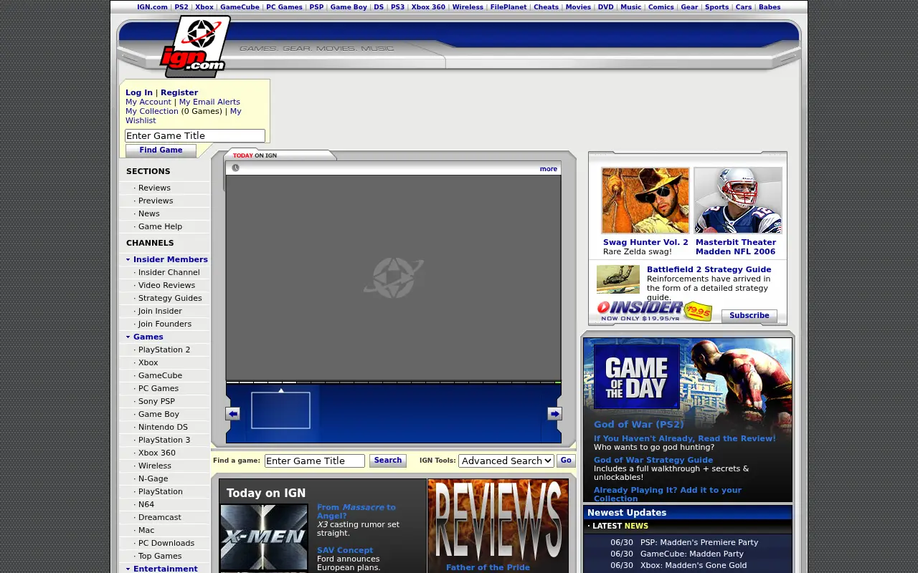Open Cheats in the top navigation bar

[x=546, y=7]
